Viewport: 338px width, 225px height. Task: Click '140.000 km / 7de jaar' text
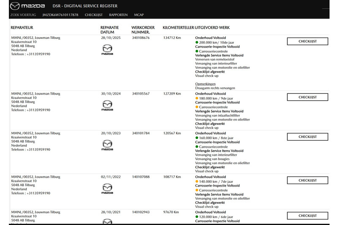coord(216,182)
